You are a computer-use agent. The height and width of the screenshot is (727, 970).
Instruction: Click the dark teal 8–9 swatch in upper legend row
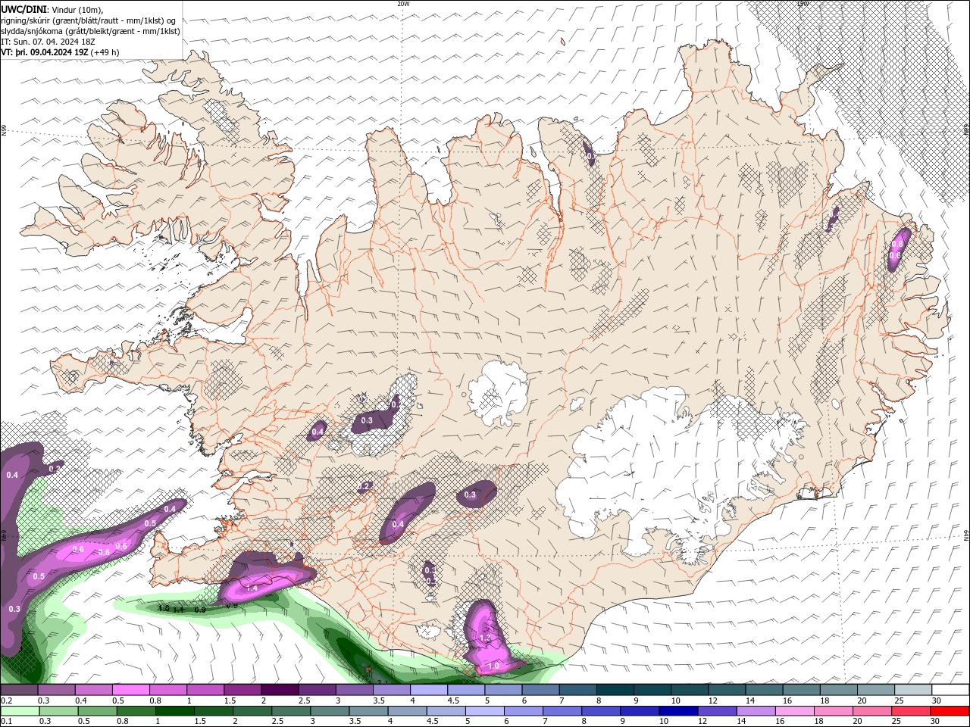(x=615, y=690)
